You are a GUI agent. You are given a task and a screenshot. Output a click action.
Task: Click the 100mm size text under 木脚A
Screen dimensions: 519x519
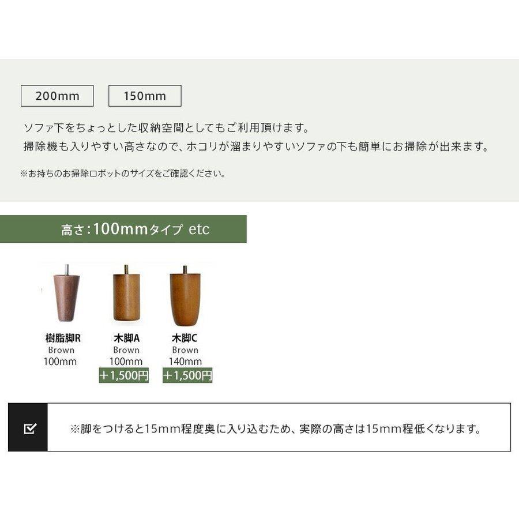126,362
